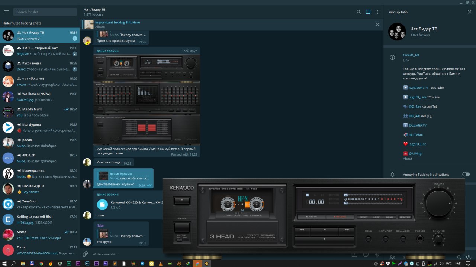Click the RECORD button on Kenwood deck
Screen dimensions: 476x267
(x=340, y=217)
